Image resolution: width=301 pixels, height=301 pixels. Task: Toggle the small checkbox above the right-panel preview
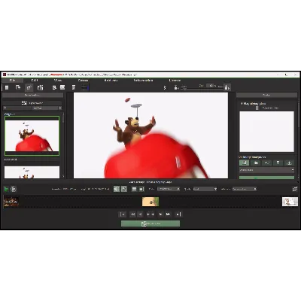click(x=257, y=108)
